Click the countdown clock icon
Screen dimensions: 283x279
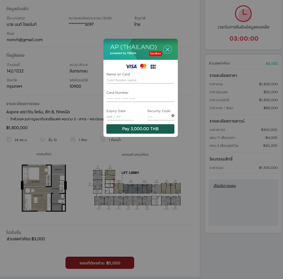pyautogui.click(x=243, y=13)
